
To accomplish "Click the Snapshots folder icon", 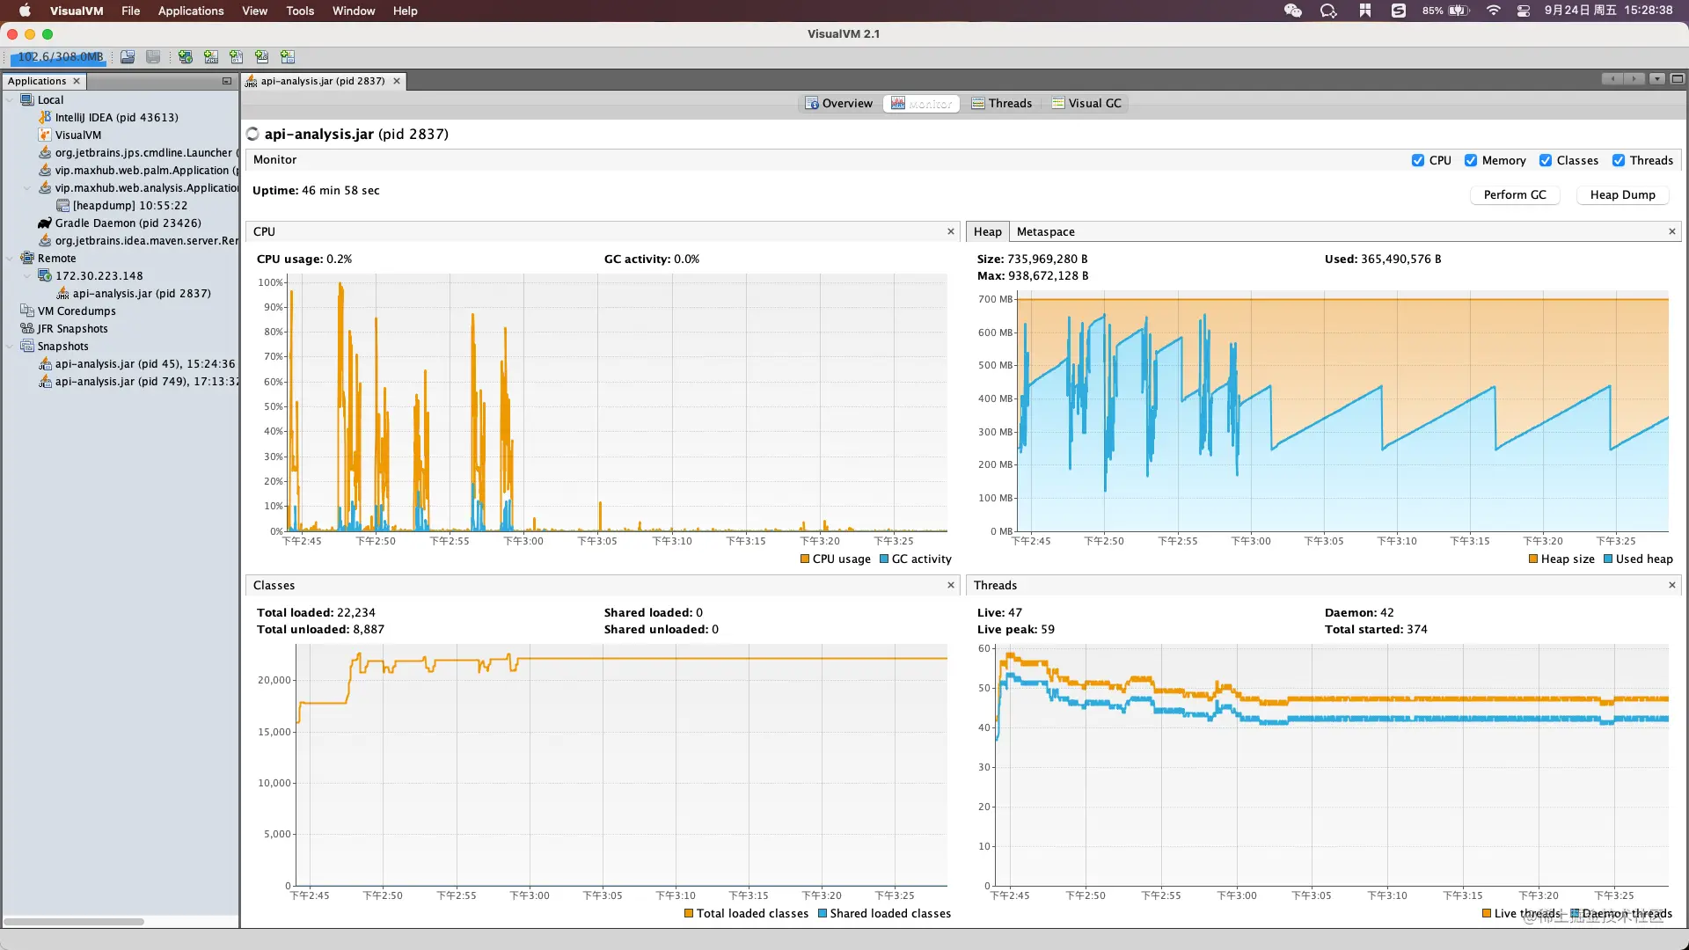I will pos(27,346).
